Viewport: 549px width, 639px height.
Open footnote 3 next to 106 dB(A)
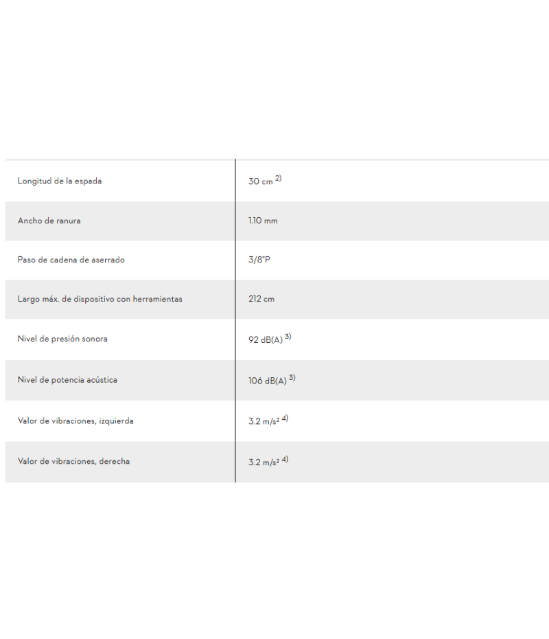292,378
